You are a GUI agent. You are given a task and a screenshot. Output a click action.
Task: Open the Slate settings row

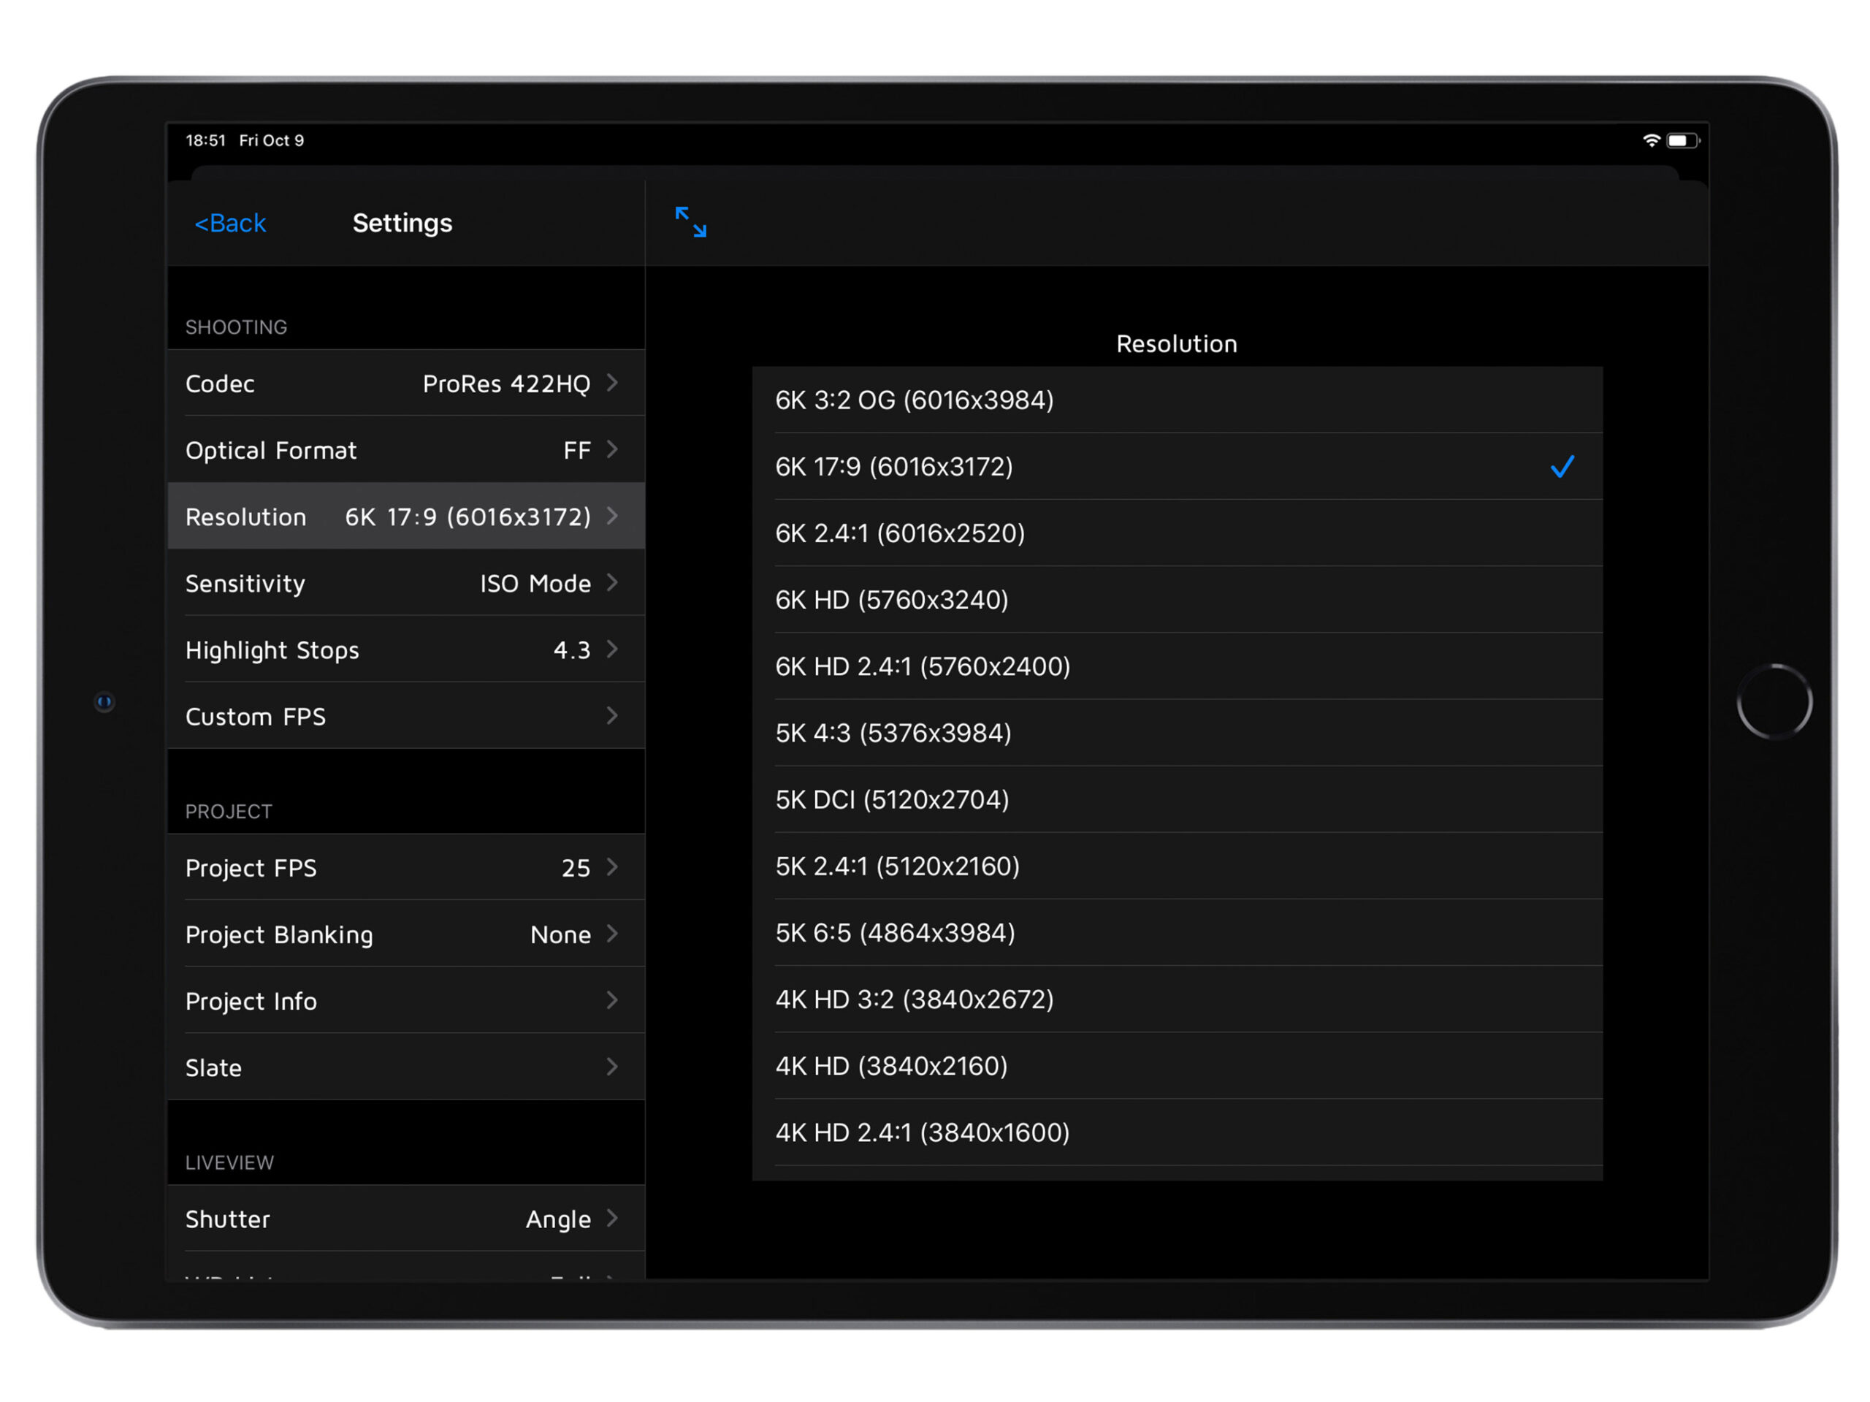pyautogui.click(x=406, y=1067)
